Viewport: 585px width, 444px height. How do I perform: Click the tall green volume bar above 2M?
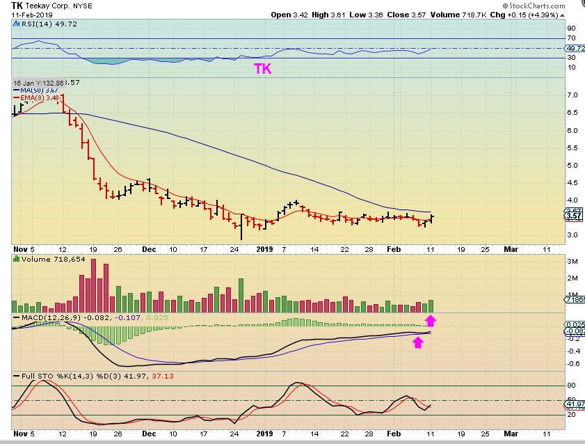coord(241,296)
